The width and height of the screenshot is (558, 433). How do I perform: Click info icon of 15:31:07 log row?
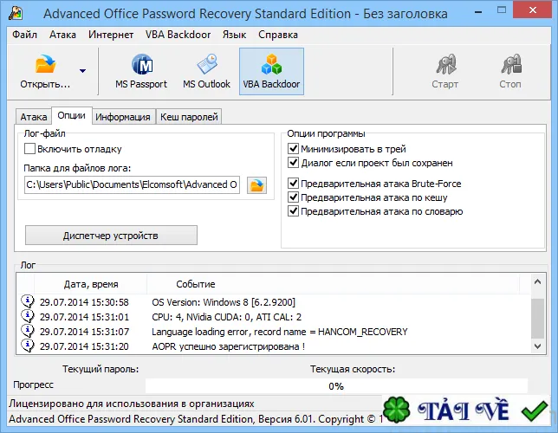pos(28,331)
